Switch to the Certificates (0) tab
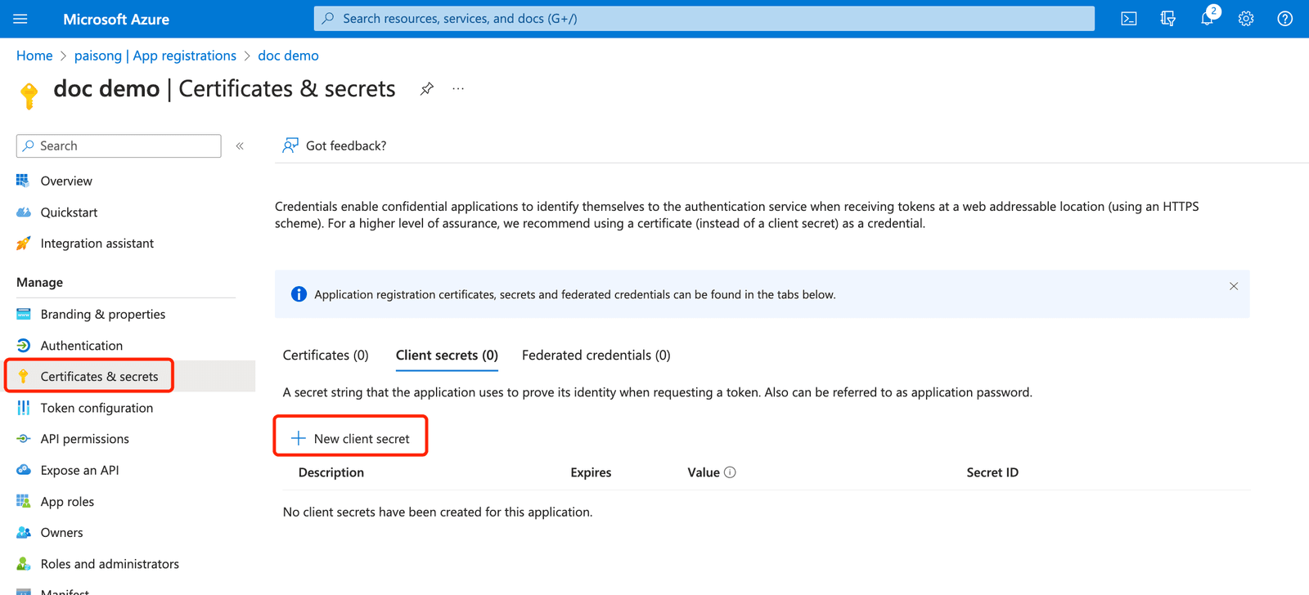The height and width of the screenshot is (595, 1309). [x=326, y=356]
